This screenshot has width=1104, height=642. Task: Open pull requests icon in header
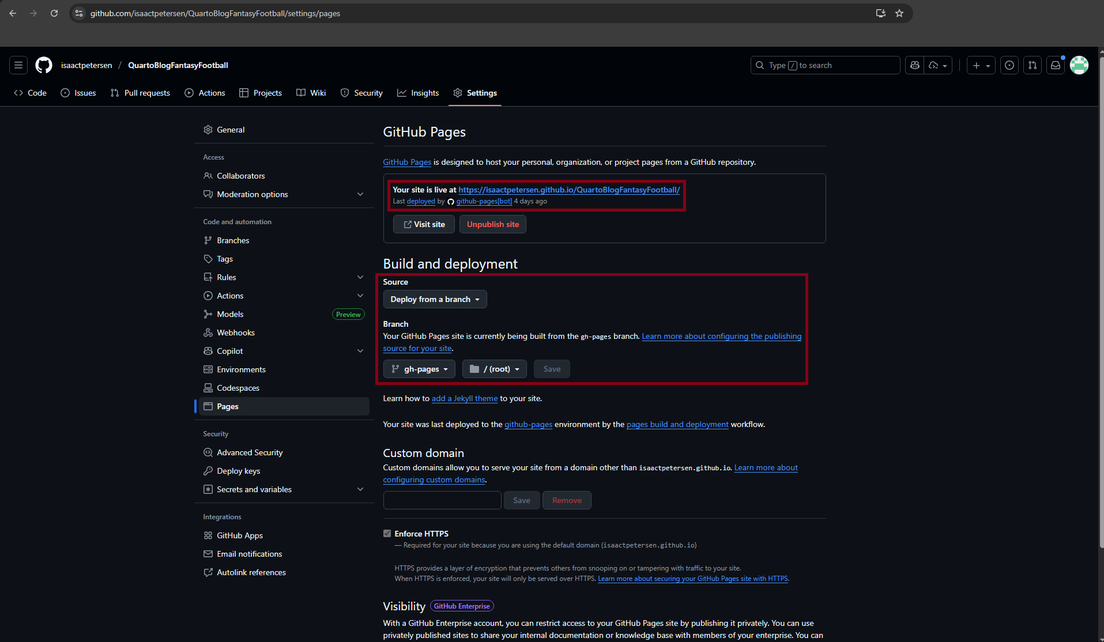(1033, 65)
